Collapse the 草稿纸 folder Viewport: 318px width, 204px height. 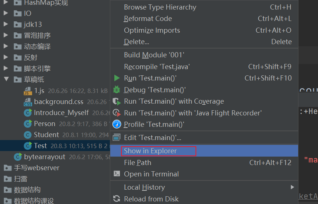(x=6, y=79)
